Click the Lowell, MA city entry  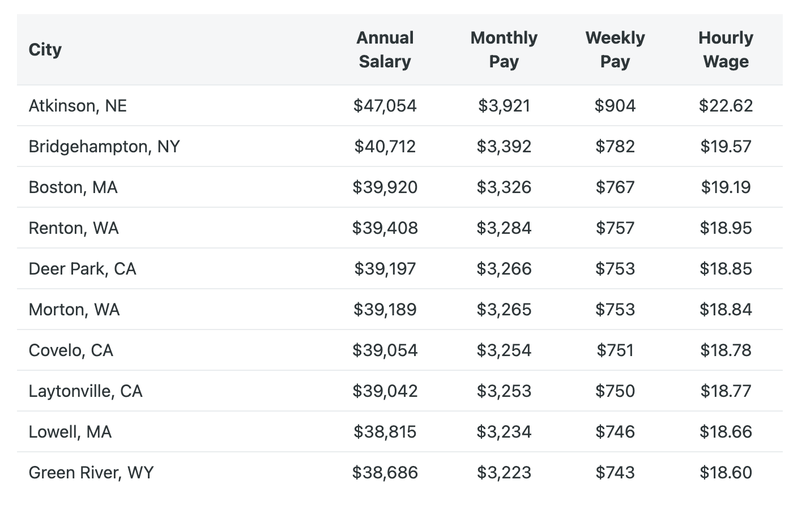70,432
